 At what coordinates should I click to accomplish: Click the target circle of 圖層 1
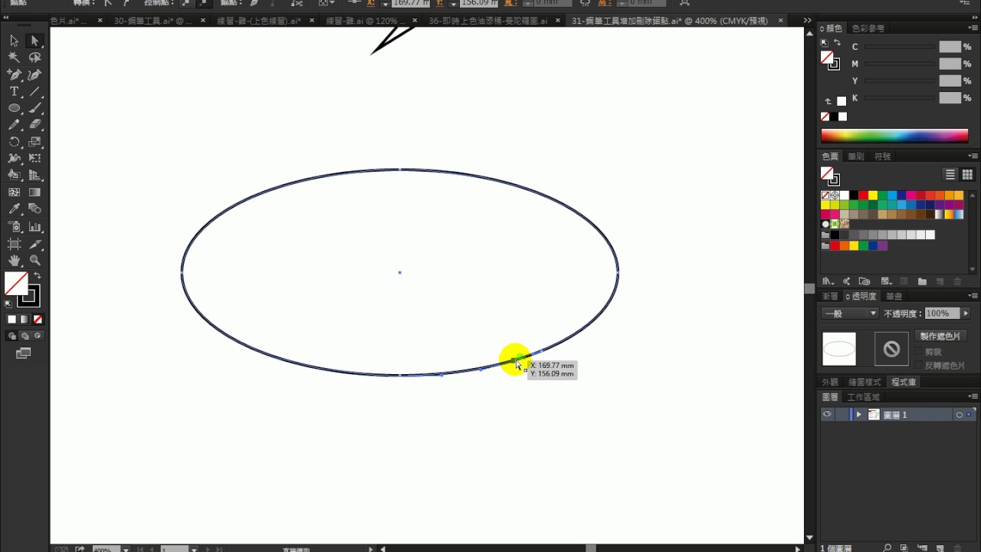(x=959, y=415)
